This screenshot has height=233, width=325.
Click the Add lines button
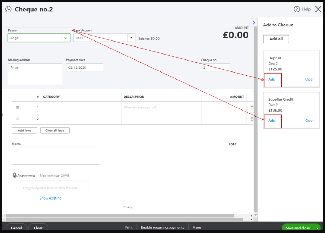coord(24,131)
